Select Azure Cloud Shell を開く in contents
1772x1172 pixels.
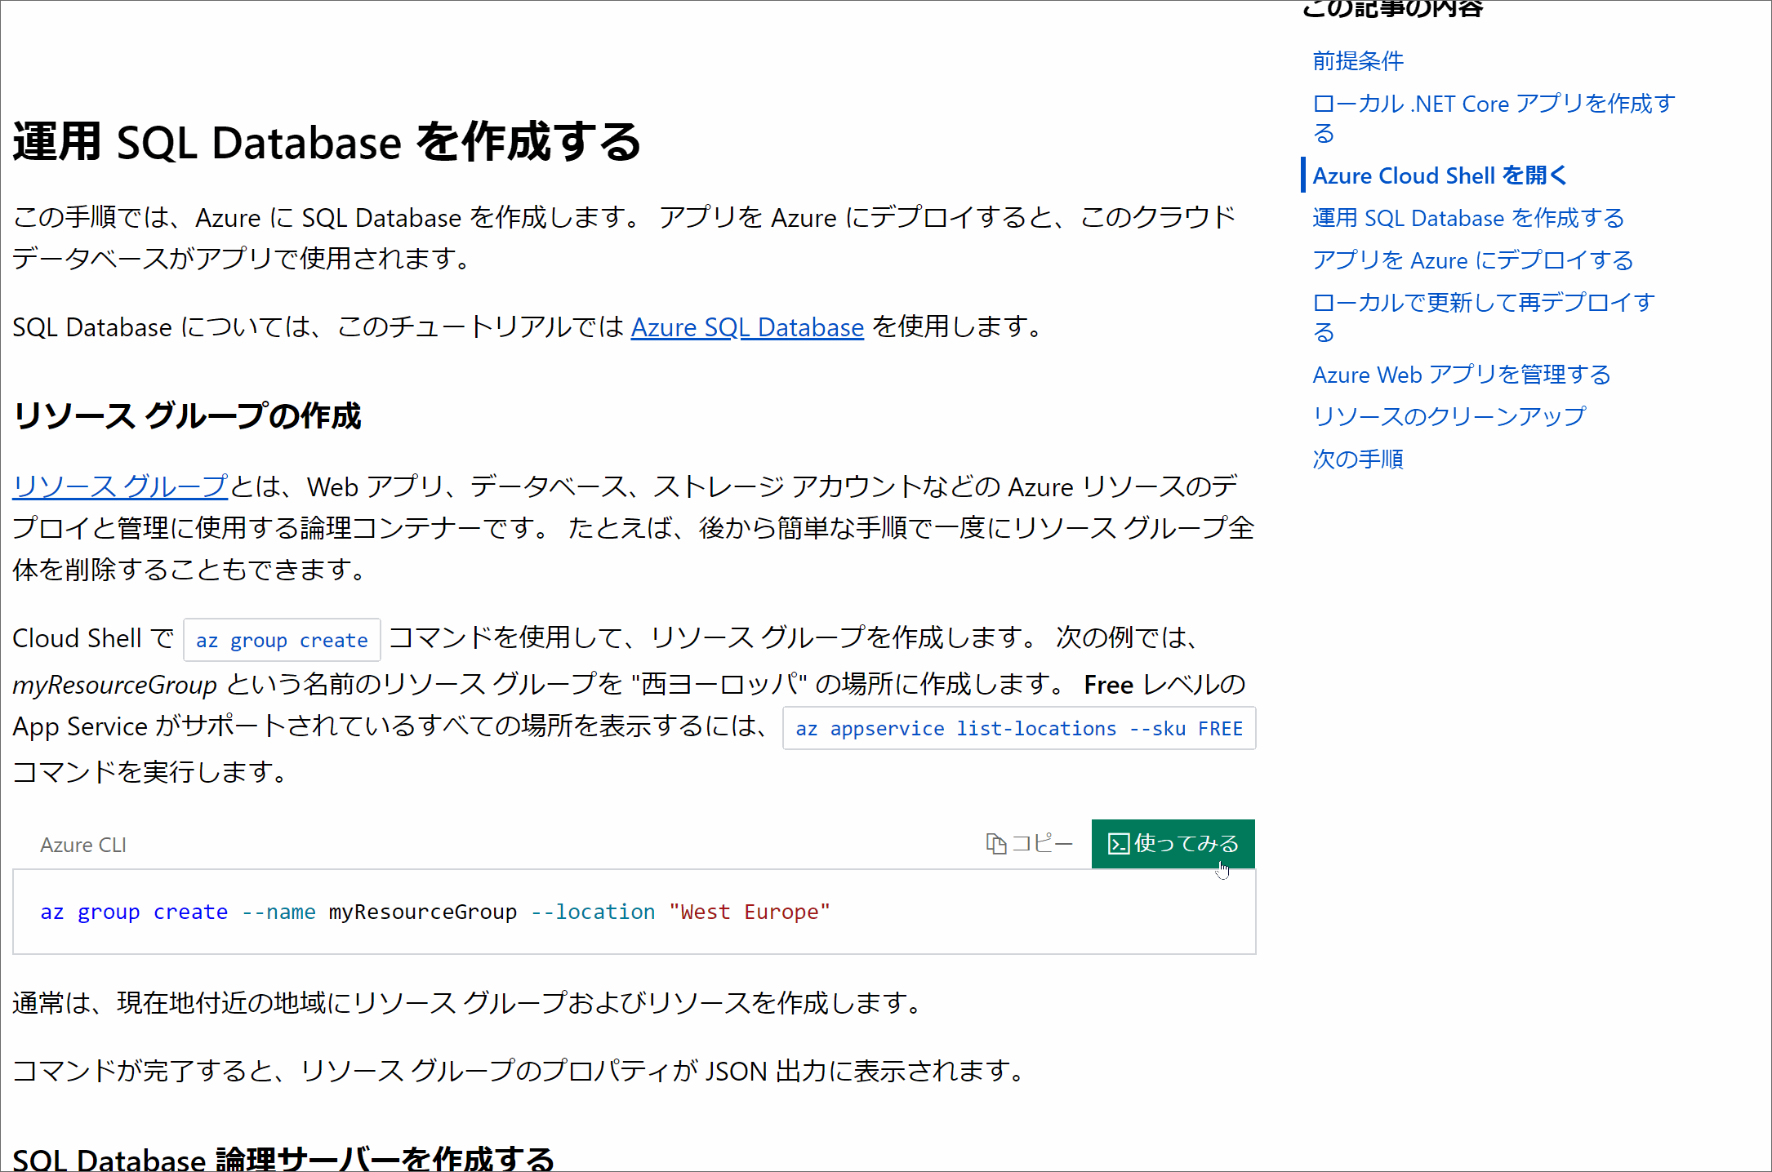(x=1440, y=175)
